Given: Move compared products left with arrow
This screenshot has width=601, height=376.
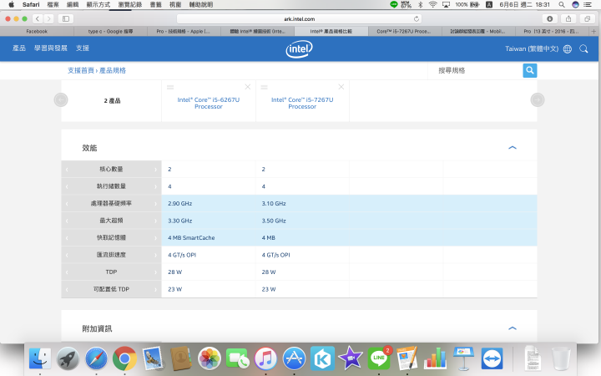Looking at the screenshot, I should [61, 99].
